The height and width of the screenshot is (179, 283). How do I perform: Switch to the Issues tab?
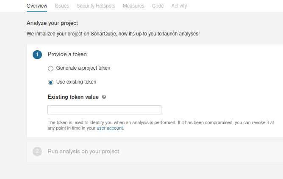coord(62,6)
